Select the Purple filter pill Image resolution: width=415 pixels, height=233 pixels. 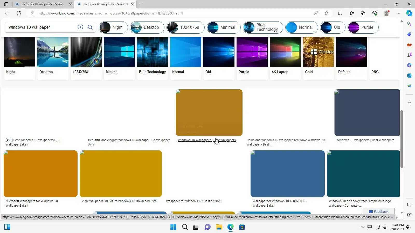(x=363, y=27)
